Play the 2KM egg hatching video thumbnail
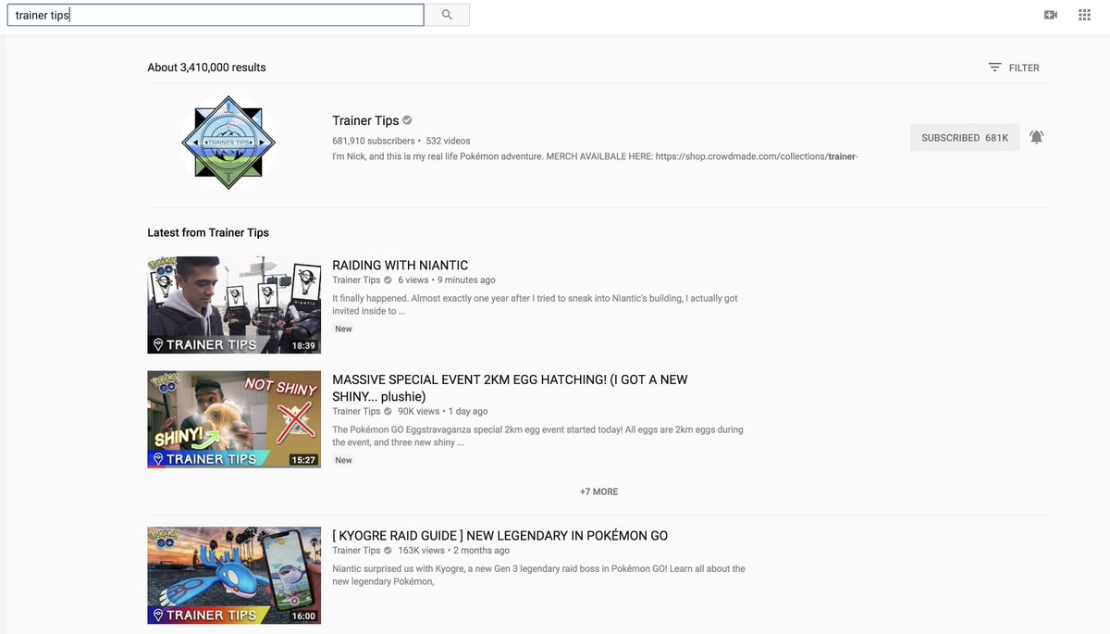Screen dimensions: 1110x634 pos(234,419)
